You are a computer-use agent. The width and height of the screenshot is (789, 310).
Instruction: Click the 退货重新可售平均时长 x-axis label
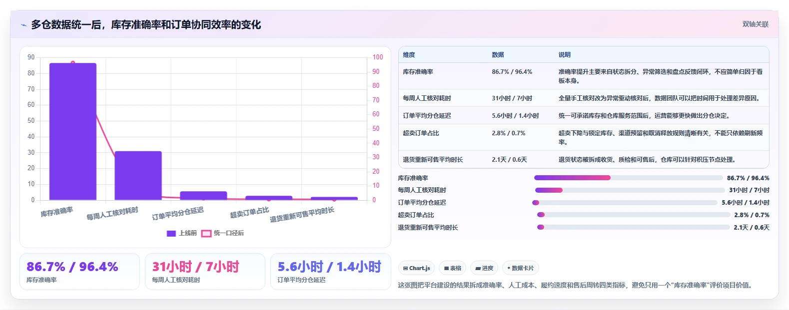(x=302, y=214)
